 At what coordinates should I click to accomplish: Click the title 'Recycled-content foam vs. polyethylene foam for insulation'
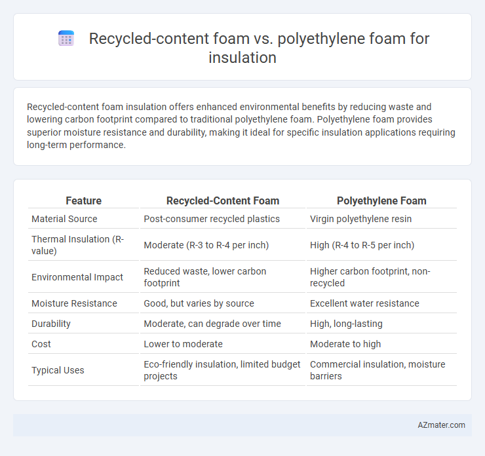[x=259, y=48]
